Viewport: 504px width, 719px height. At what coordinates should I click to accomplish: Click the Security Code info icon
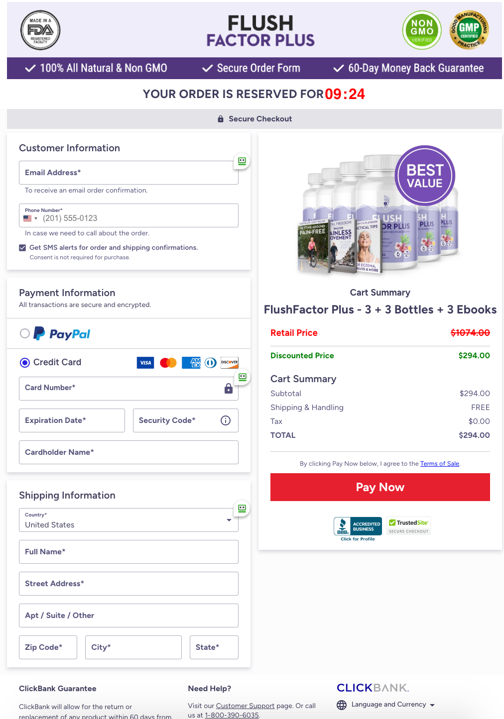coord(225,420)
